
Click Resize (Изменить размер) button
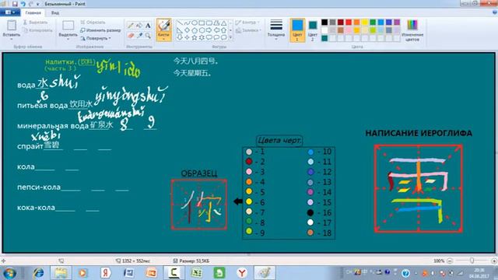pos(100,30)
